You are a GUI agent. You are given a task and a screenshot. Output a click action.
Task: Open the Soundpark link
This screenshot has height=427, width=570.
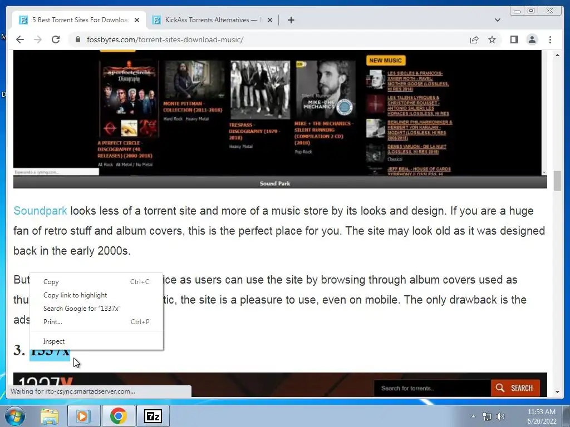[40, 211]
